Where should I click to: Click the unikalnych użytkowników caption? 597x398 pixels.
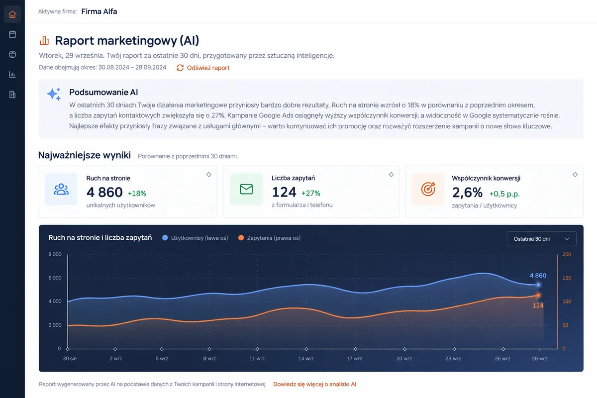[120, 205]
